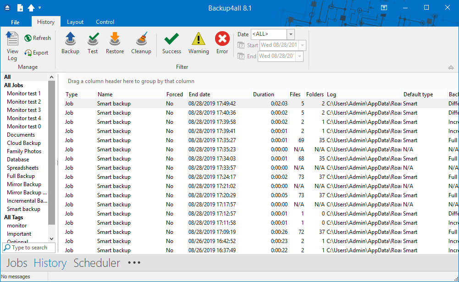
Task: Select row ending 08/28/2019 17:09:19
Action: [261, 232]
